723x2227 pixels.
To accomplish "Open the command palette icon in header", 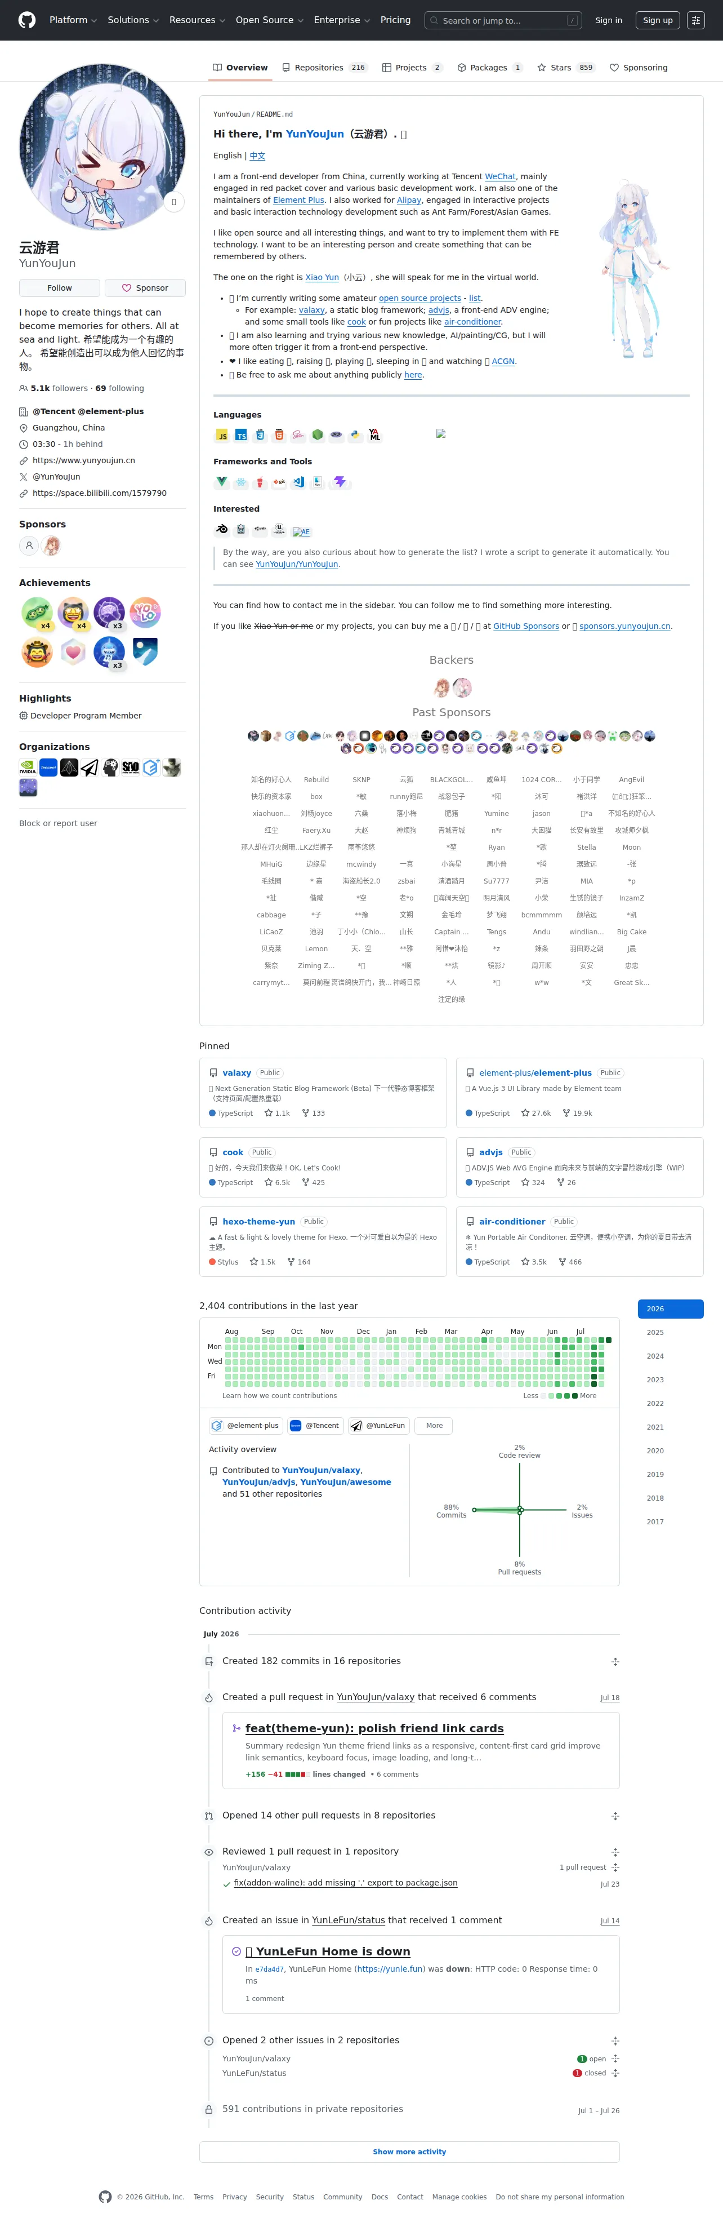I will point(695,20).
